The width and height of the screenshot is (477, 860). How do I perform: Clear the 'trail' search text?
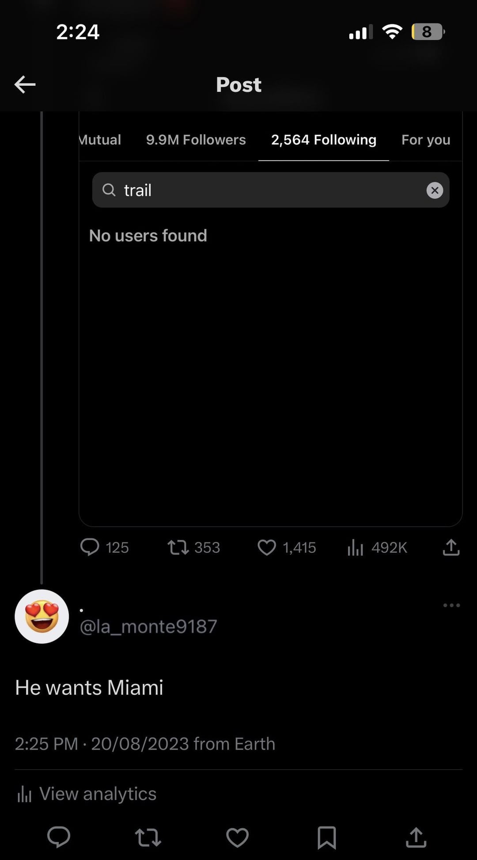[x=435, y=190]
